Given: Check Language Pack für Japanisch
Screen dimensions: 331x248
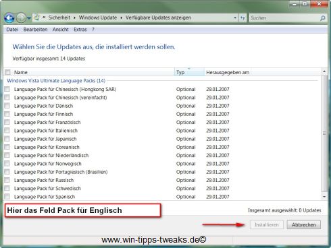Looking at the screenshot, I should tap(7, 139).
